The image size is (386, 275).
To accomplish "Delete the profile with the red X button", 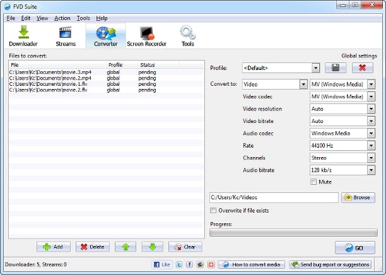I will coord(363,67).
